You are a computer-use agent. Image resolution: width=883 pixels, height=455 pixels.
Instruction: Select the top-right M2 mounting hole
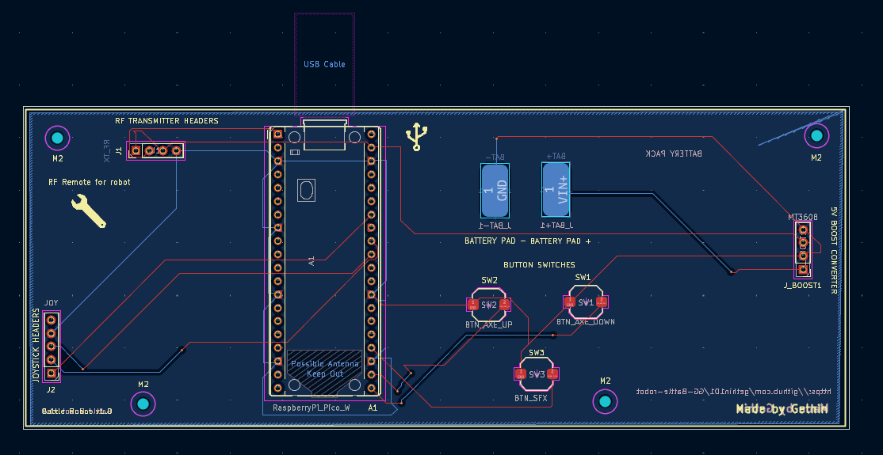pyautogui.click(x=816, y=135)
